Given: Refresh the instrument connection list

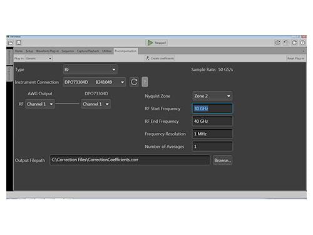Looking at the screenshot, I should [134, 82].
